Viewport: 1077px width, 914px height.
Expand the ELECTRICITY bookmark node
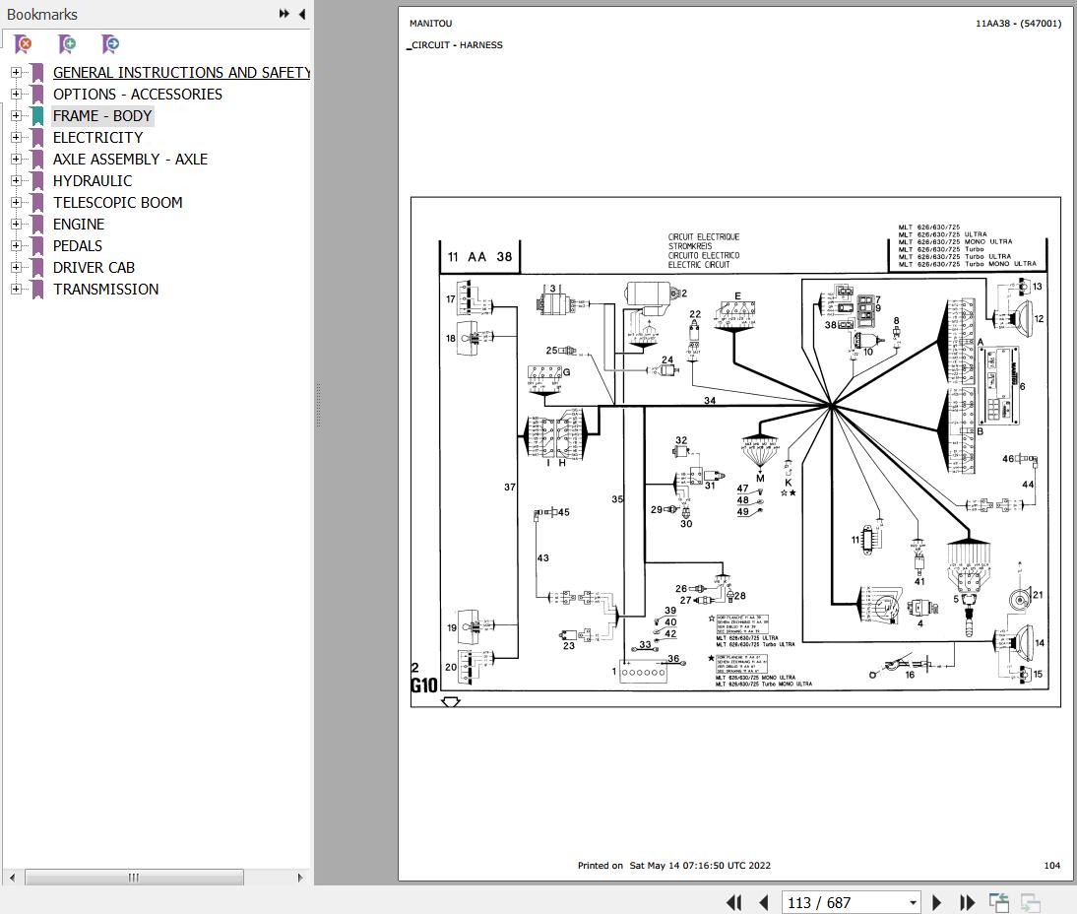coord(16,137)
